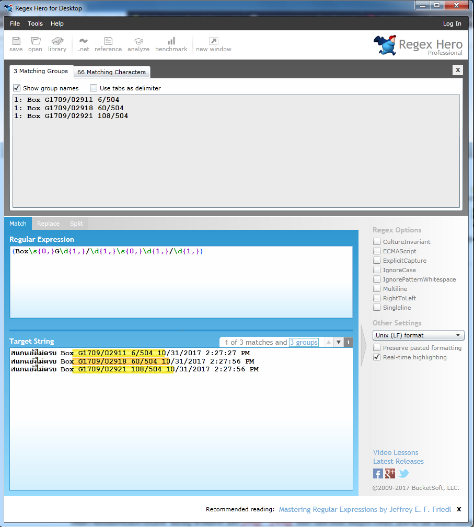Open the Facebook icon link
Screen dimensions: 474x527
(x=378, y=474)
